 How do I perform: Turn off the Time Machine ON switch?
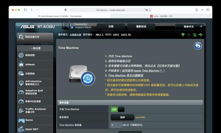[x=118, y=109]
